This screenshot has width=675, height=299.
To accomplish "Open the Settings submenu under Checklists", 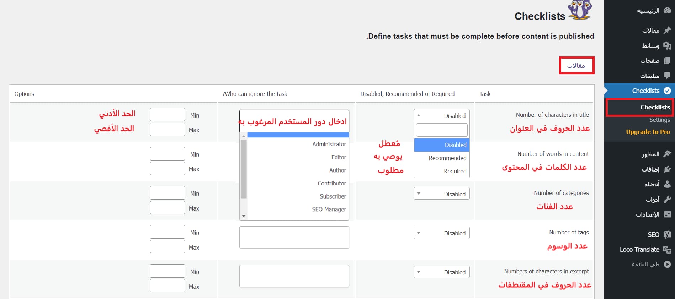I will click(659, 120).
